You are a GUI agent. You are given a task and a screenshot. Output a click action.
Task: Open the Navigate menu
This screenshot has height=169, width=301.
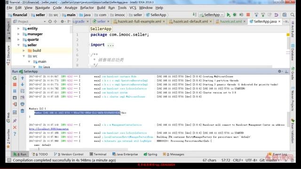43,8
